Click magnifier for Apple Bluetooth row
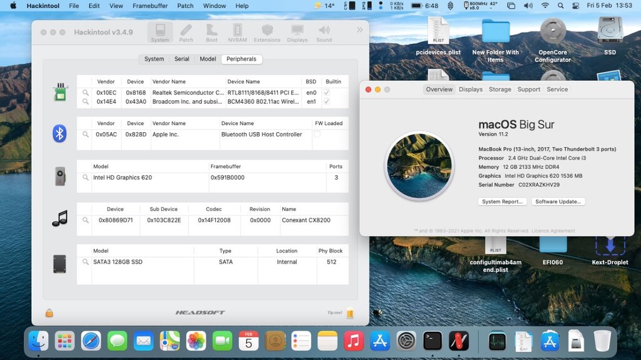The image size is (641, 360). [x=85, y=134]
